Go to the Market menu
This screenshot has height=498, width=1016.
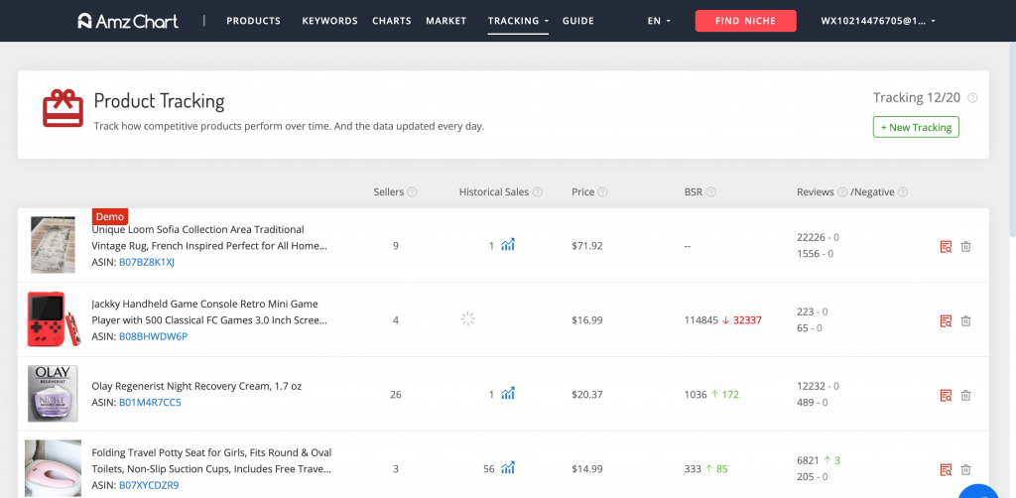445,21
